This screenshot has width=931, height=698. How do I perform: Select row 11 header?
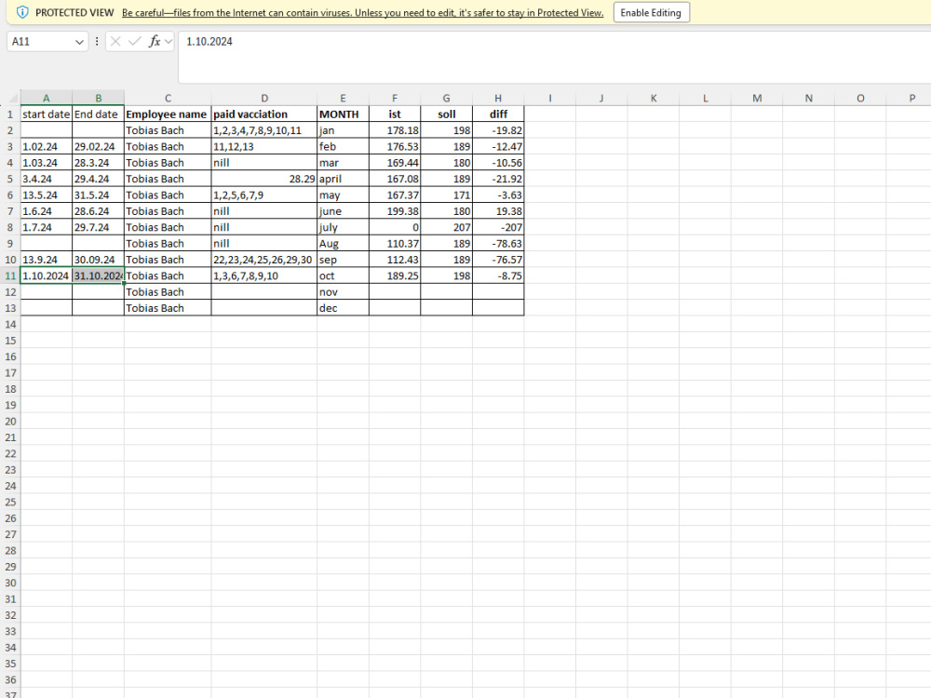point(10,275)
